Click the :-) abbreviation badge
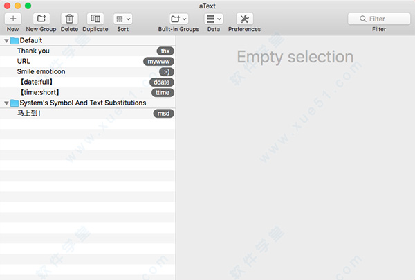 point(167,72)
